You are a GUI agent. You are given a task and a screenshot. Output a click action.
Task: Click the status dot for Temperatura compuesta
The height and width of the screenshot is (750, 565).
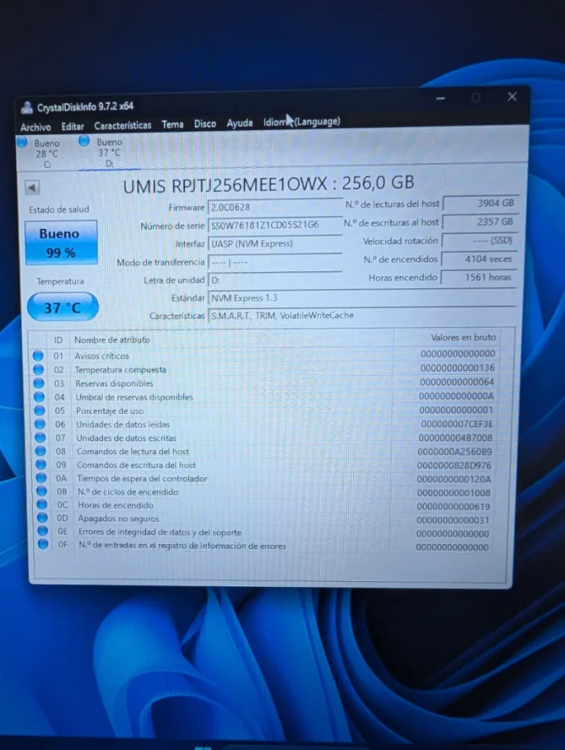click(38, 369)
